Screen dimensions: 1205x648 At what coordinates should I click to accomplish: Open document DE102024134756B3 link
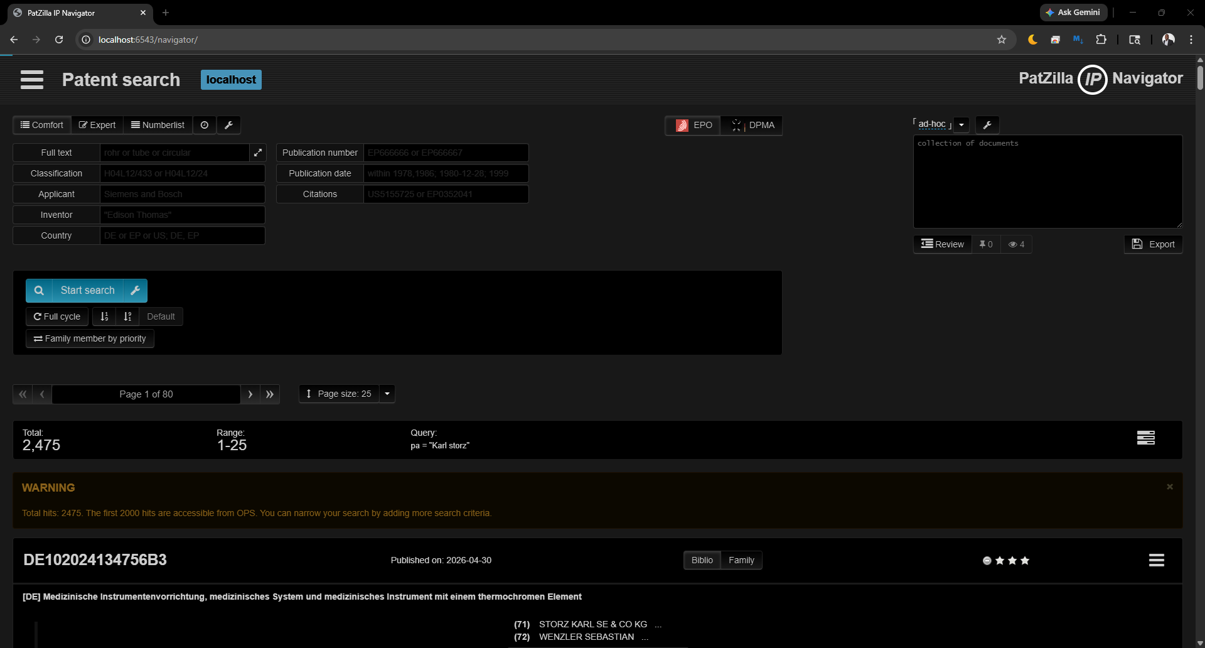[95, 560]
